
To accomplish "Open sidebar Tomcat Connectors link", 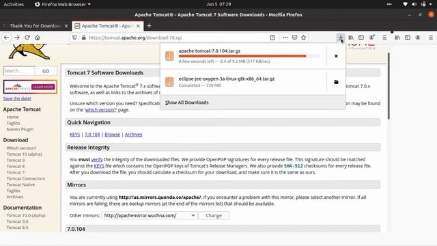I will click(x=26, y=178).
